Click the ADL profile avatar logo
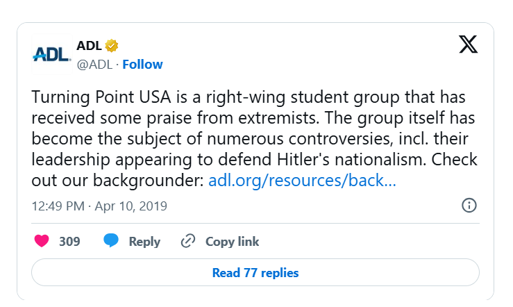Screen dimensions: 513x307 (x=51, y=55)
